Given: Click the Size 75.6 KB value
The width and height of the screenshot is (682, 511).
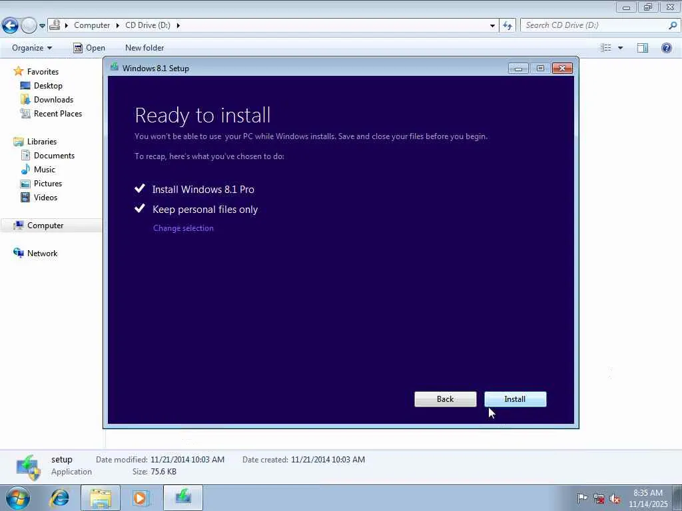Looking at the screenshot, I should (164, 472).
